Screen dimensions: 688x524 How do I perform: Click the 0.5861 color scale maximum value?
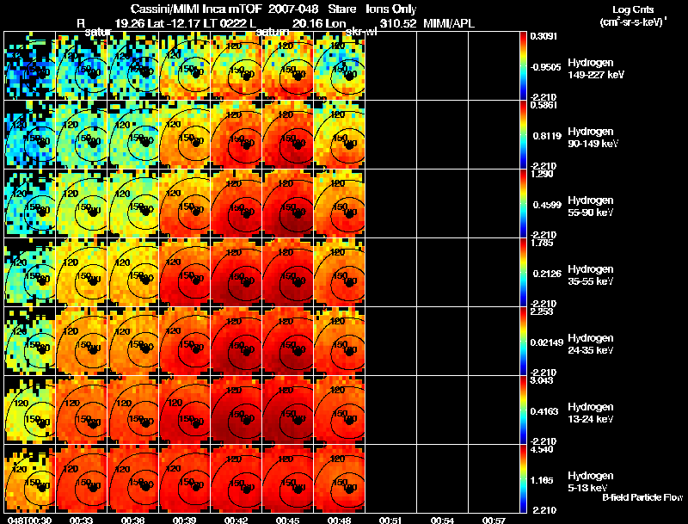[x=544, y=105]
